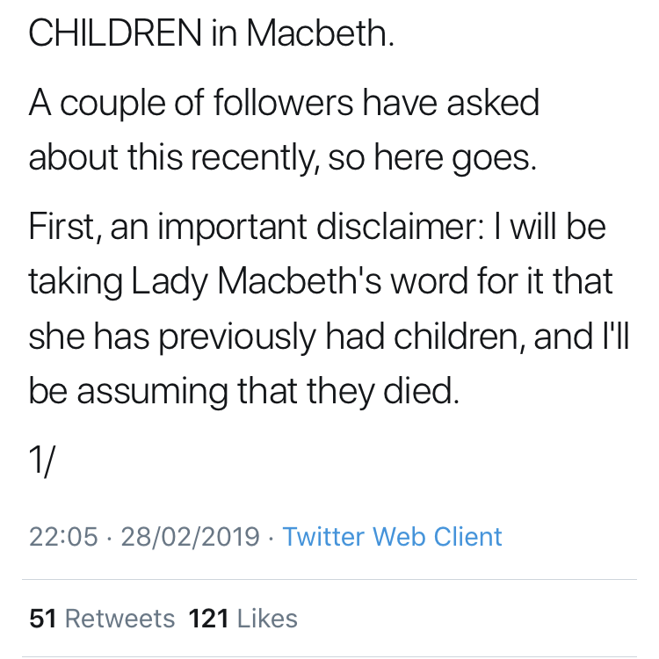Click the bold 121 likes count

[x=208, y=618]
